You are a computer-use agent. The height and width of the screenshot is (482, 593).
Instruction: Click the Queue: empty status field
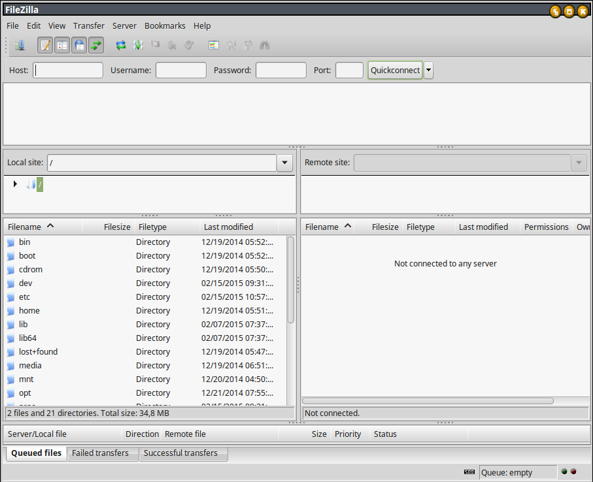click(518, 472)
